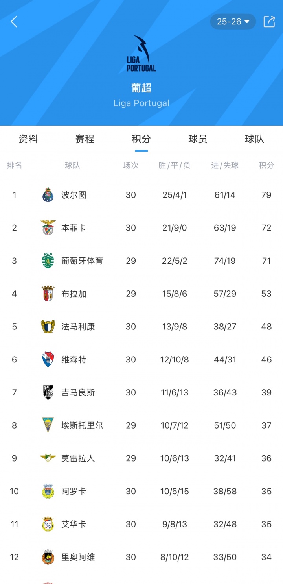
Task: Tap the 莫雷拉人 club badge
Action: pos(48,458)
